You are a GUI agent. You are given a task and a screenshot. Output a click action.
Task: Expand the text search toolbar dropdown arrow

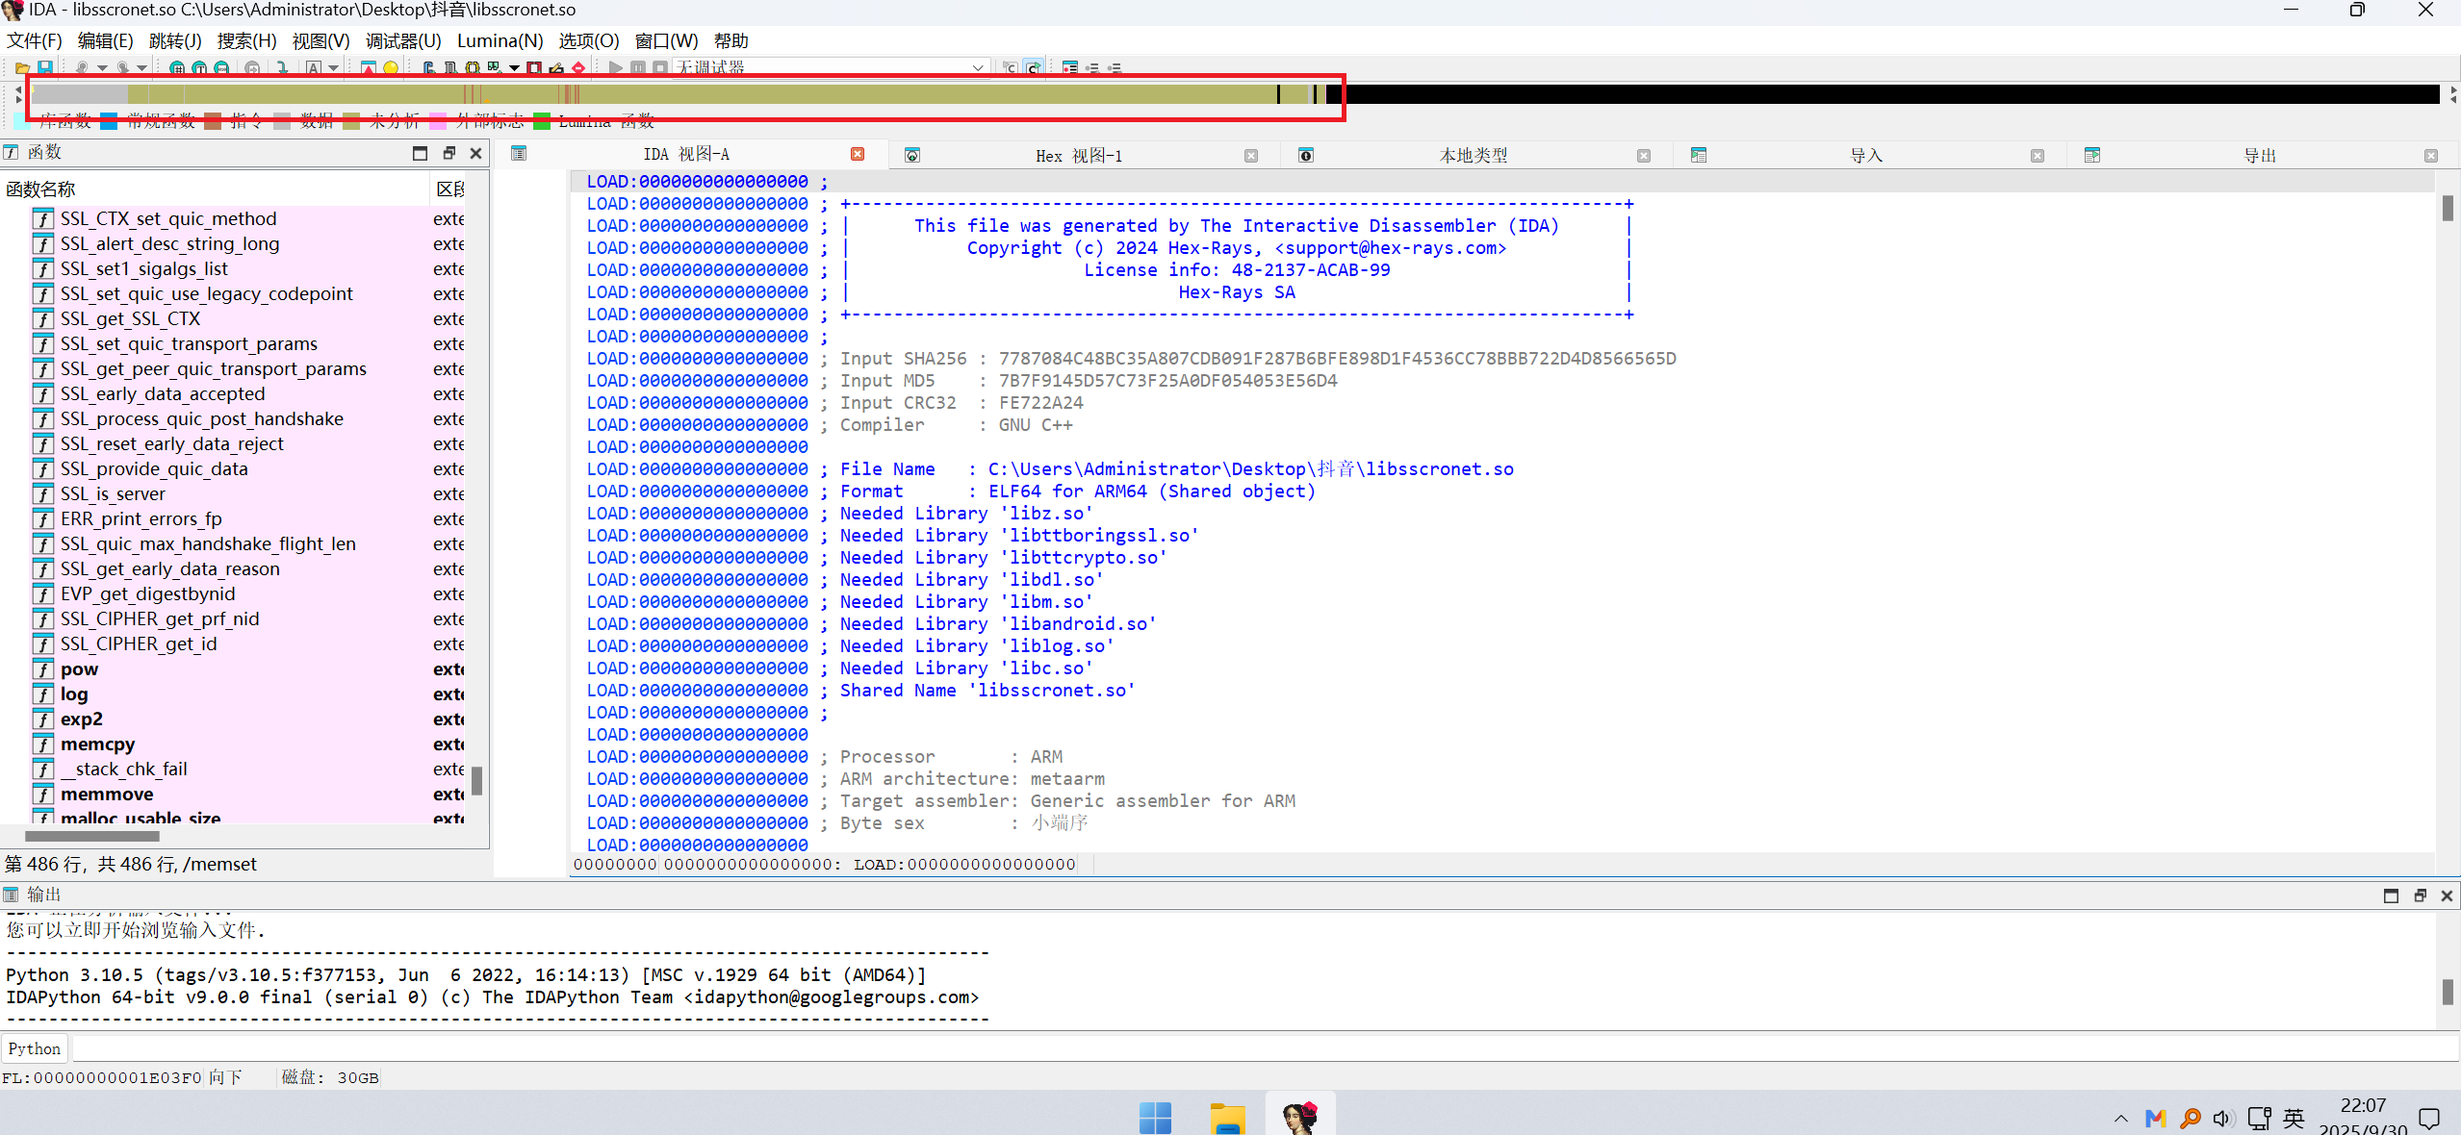coord(333,68)
